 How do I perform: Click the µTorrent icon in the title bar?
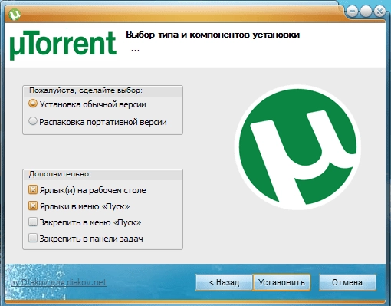click(x=15, y=15)
